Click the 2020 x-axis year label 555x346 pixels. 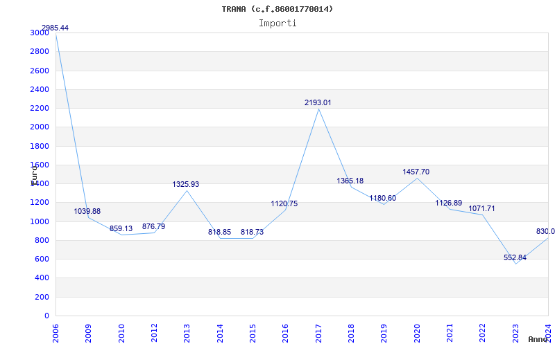click(x=417, y=333)
